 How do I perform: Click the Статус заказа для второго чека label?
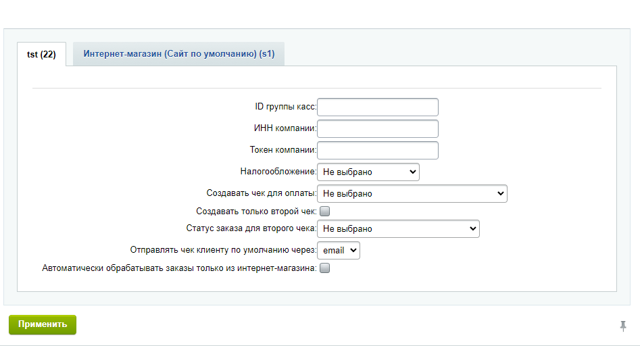pos(251,229)
